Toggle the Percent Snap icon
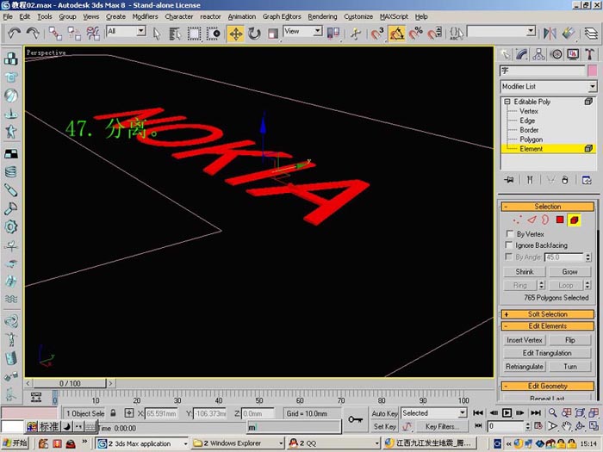Image resolution: width=603 pixels, height=452 pixels. [415, 34]
